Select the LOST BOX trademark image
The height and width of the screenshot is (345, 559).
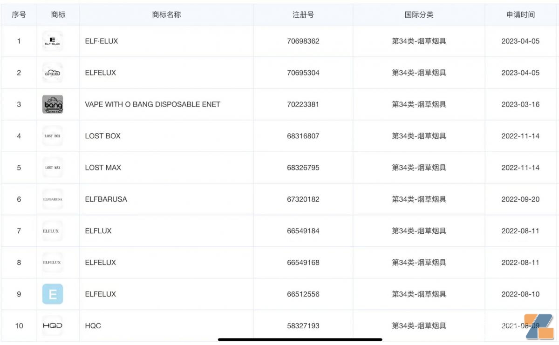click(x=52, y=136)
